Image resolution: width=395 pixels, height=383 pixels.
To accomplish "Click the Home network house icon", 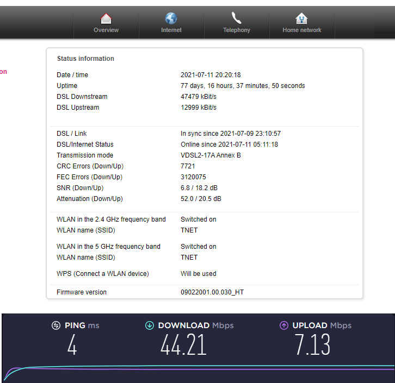I will (301, 18).
